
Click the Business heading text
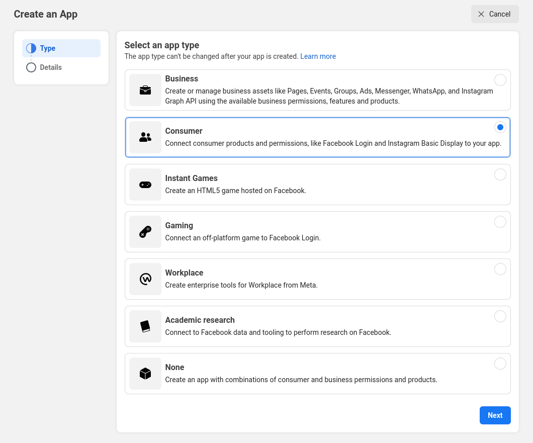tap(182, 78)
